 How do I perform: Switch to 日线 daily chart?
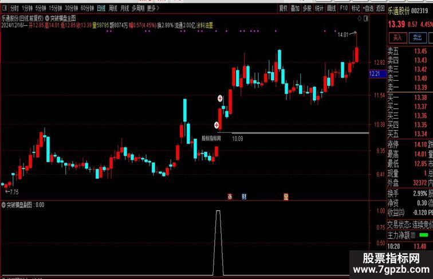[x=101, y=9]
